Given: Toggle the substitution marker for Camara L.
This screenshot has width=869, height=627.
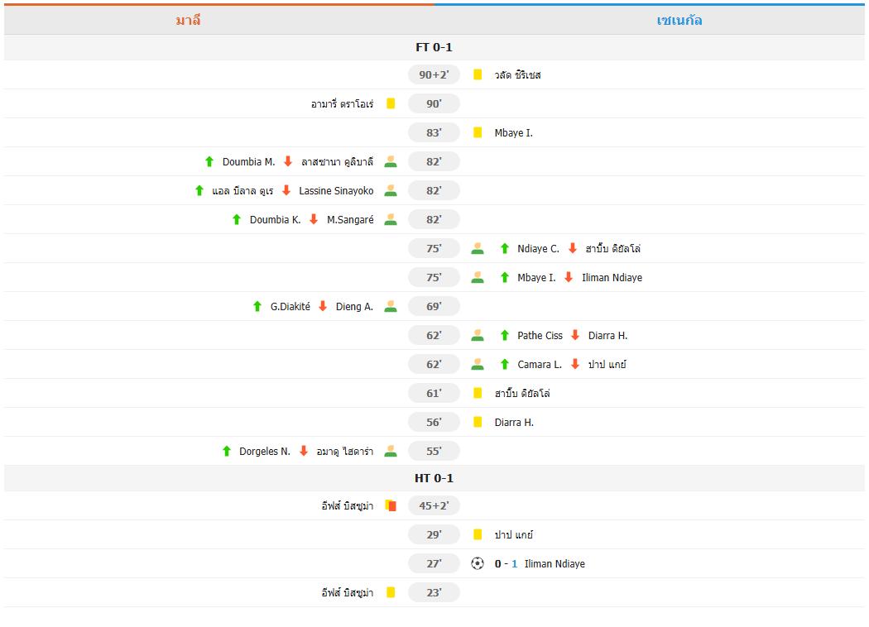Looking at the screenshot, I should click(x=478, y=364).
